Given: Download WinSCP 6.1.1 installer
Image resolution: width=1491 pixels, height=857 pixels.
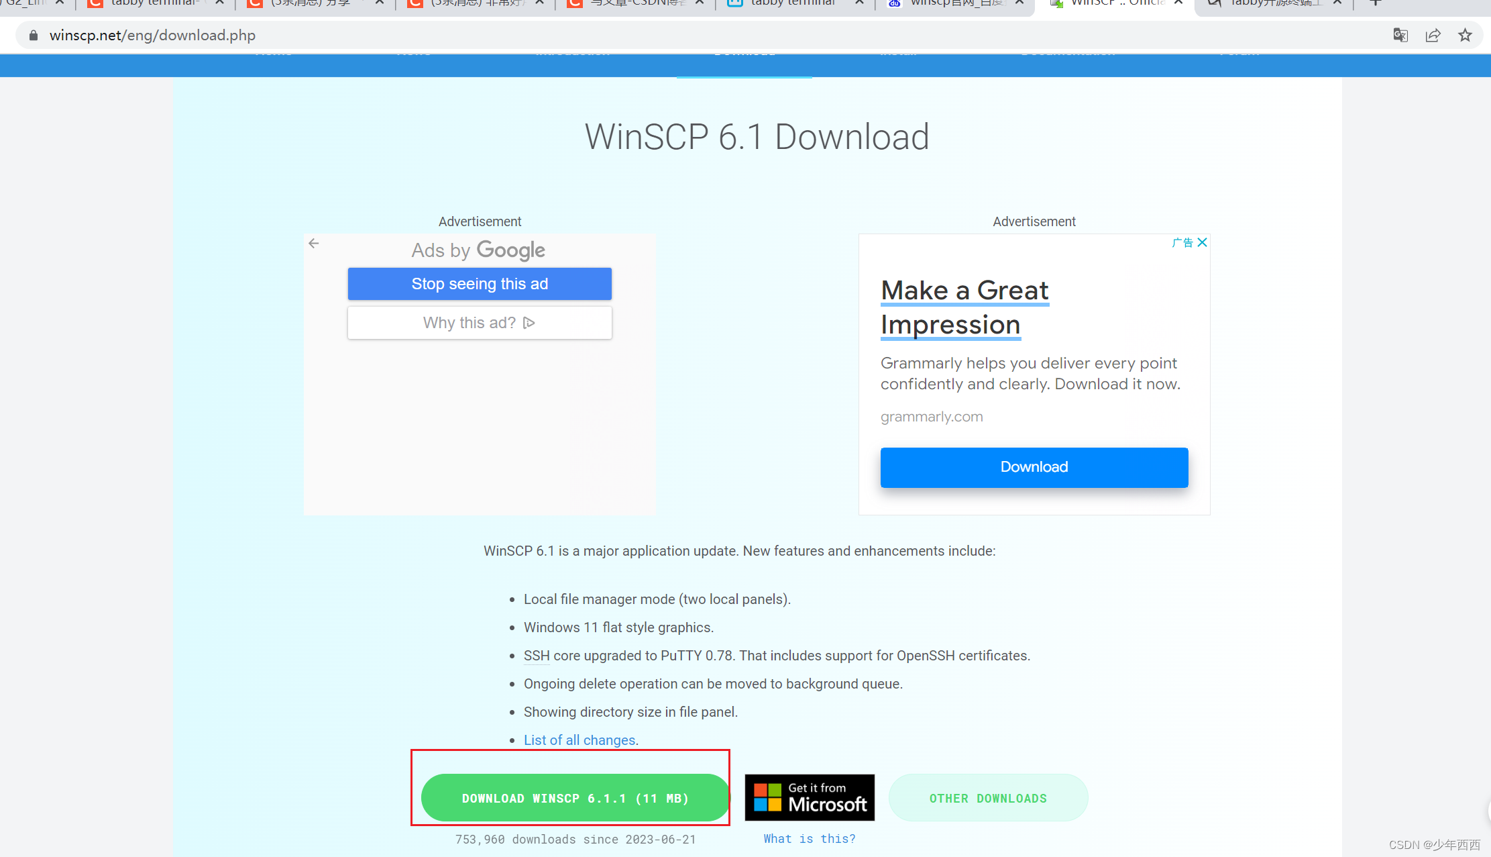Looking at the screenshot, I should (575, 798).
